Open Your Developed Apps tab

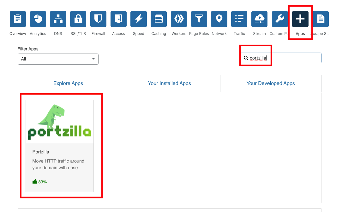[271, 83]
